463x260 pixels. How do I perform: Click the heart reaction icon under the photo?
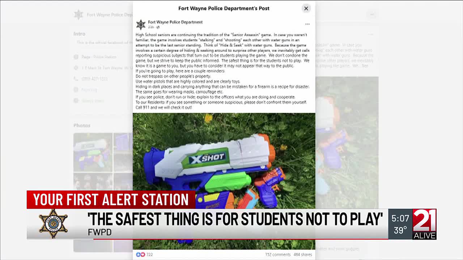click(142, 255)
